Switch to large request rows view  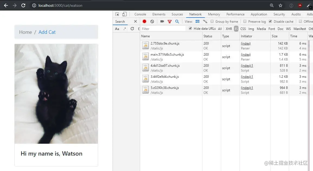(198, 21)
